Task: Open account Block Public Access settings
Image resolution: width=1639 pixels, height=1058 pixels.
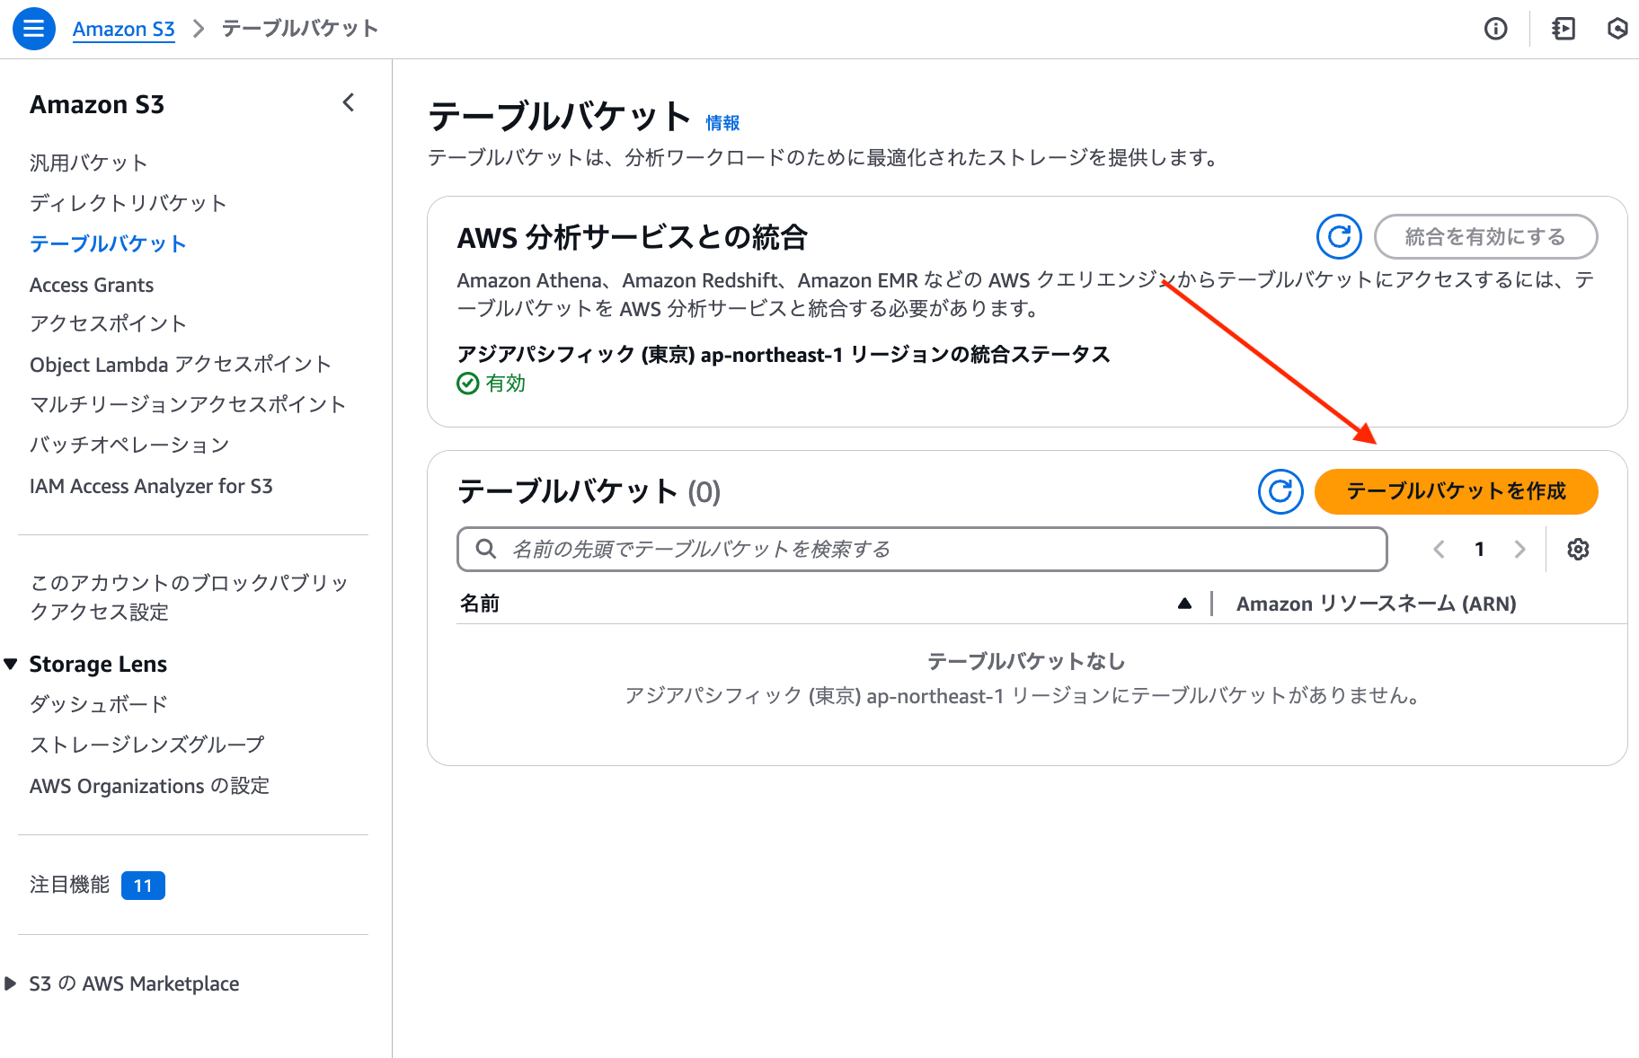Action: click(x=189, y=597)
